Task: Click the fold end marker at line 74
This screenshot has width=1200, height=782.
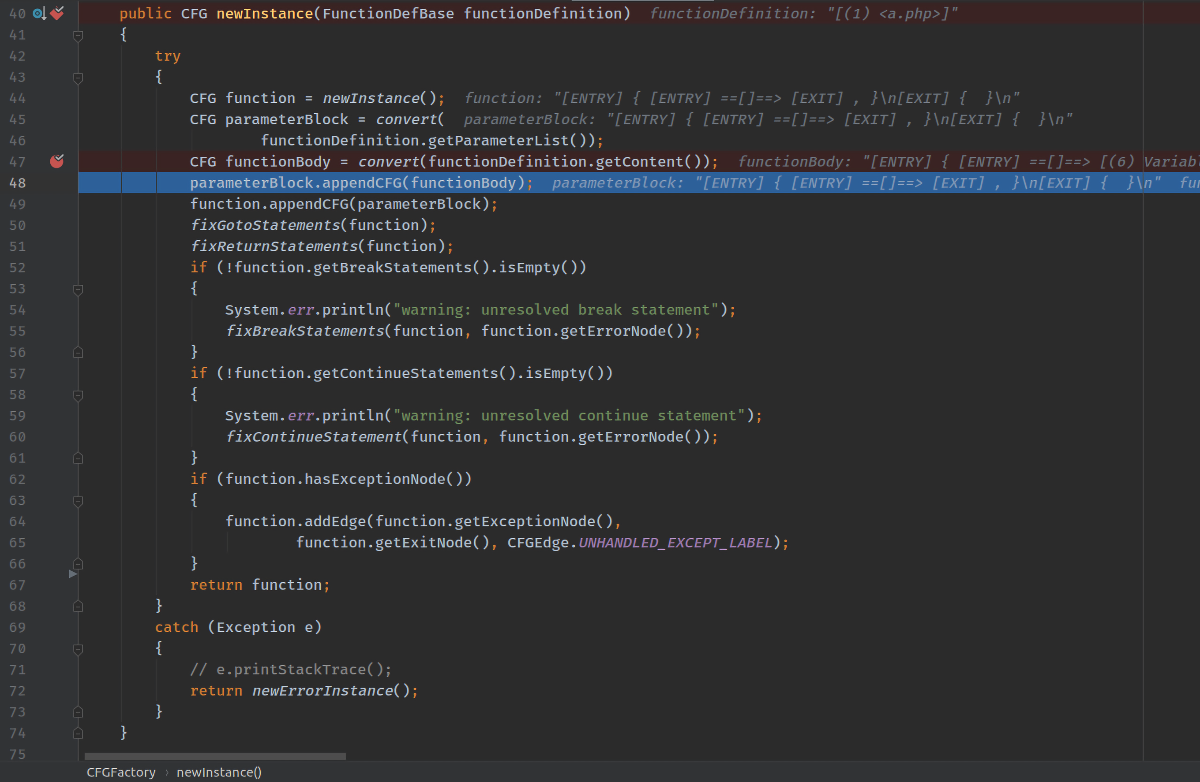Action: pyautogui.click(x=78, y=733)
